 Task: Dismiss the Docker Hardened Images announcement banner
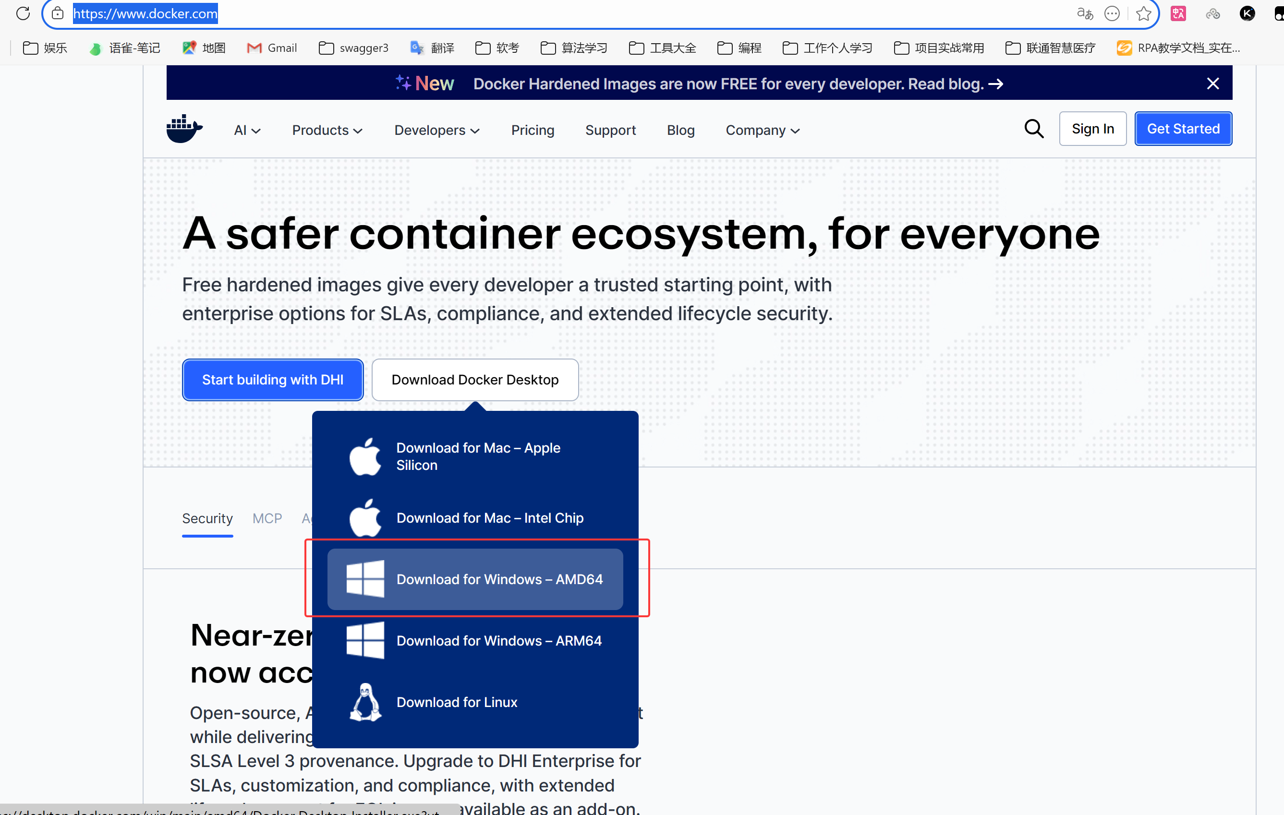(x=1212, y=84)
